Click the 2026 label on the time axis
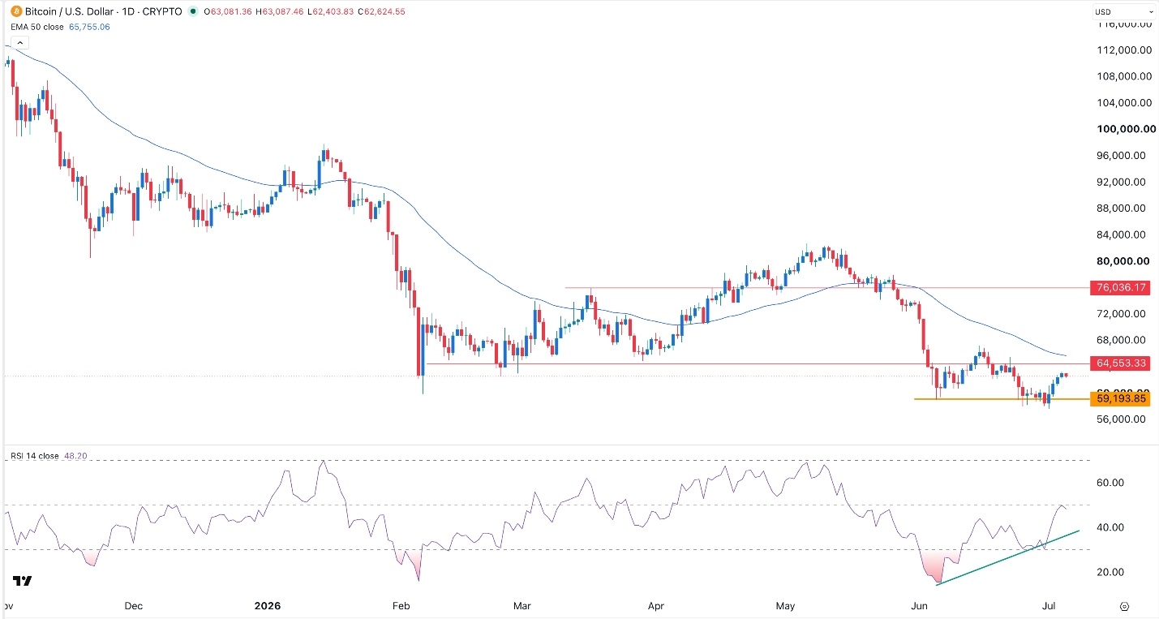Viewport: 1159px width, 619px height. [x=267, y=606]
